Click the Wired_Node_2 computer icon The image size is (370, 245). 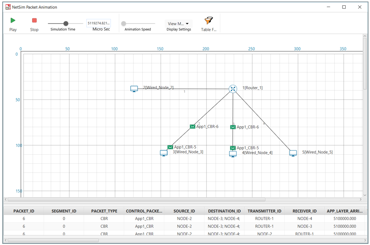coord(134,89)
